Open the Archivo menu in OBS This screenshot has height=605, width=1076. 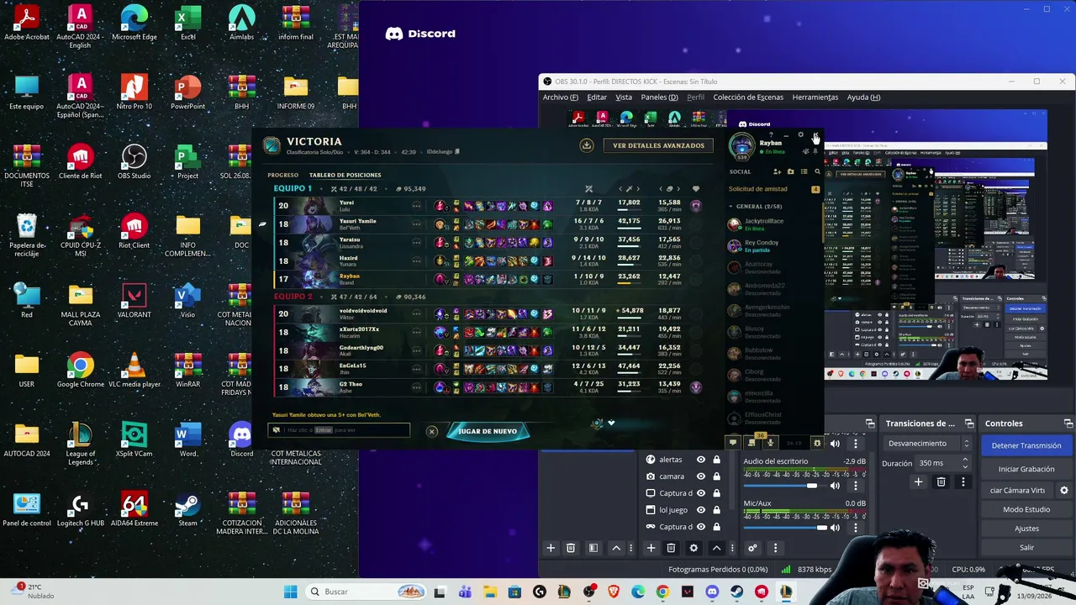pyautogui.click(x=561, y=97)
